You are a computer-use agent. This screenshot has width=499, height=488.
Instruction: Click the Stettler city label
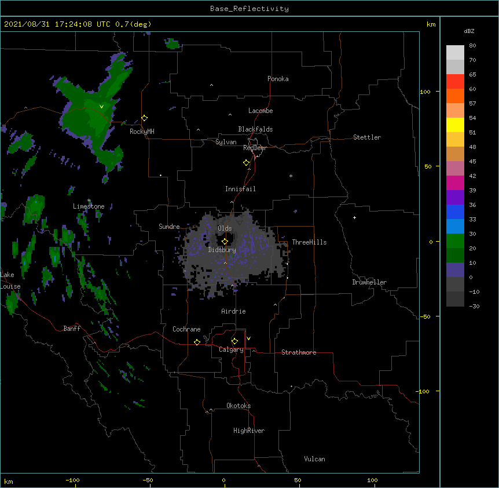[x=367, y=137]
